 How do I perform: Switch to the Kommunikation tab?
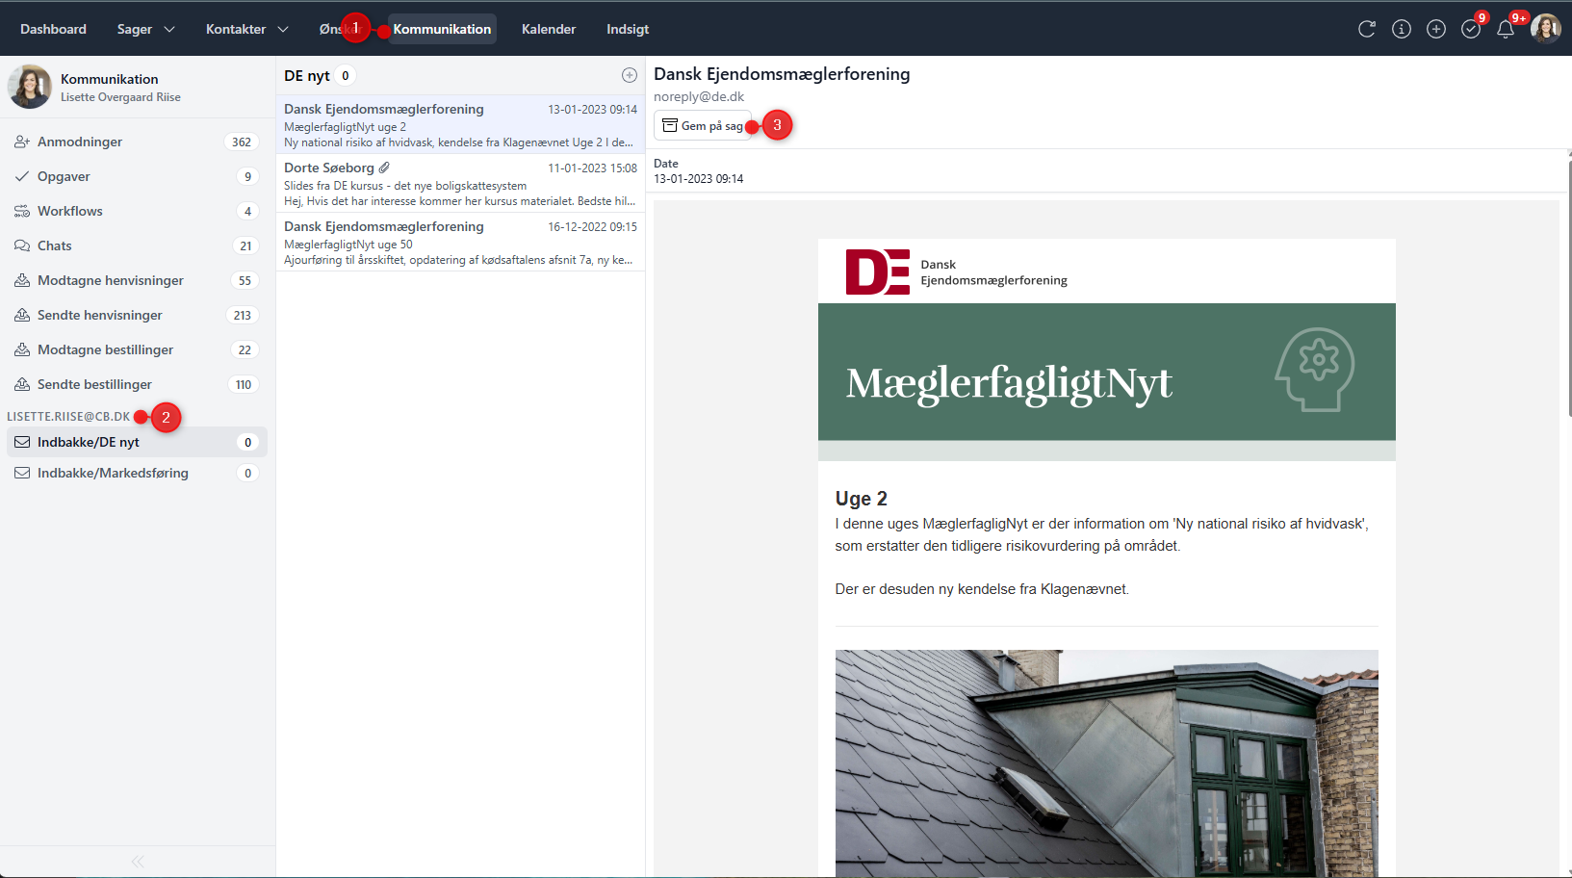click(x=442, y=29)
